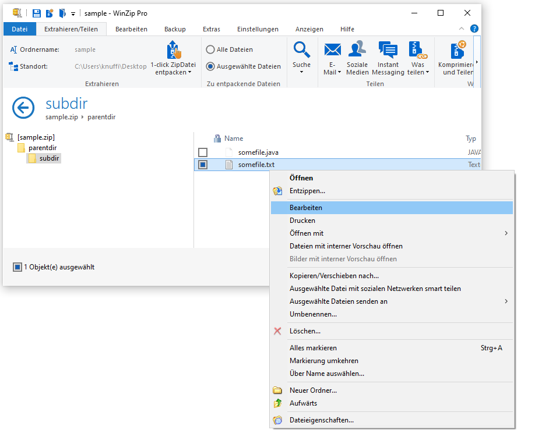Screen dimensions: 535x437
Task: Choose Dateien mit interner Vorschau öffnen
Action: pos(392,246)
